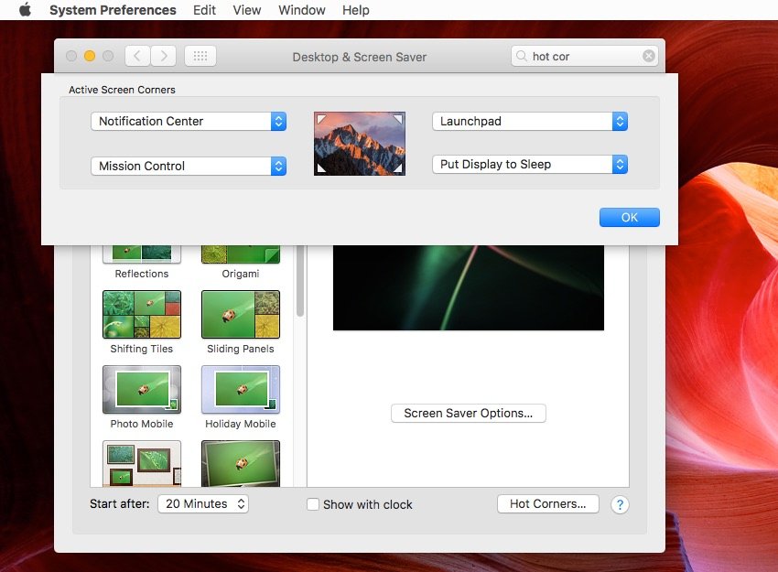Show all preferences grid icon
This screenshot has width=778, height=572.
coord(200,56)
